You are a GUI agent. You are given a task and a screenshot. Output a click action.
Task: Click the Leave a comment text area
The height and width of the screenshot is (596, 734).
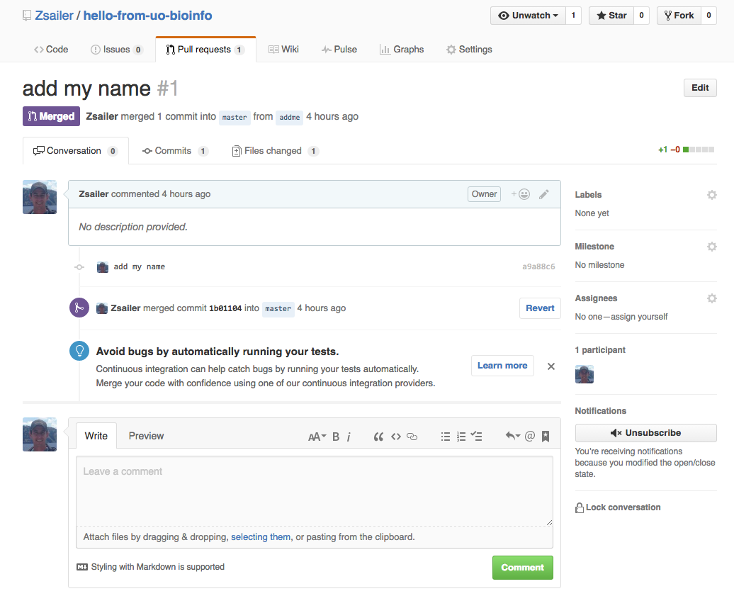(x=314, y=490)
